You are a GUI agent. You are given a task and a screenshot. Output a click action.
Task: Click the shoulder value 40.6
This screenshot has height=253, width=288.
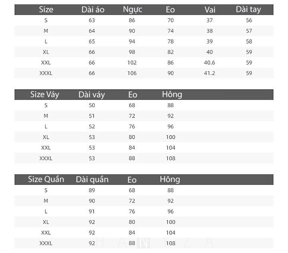click(210, 63)
